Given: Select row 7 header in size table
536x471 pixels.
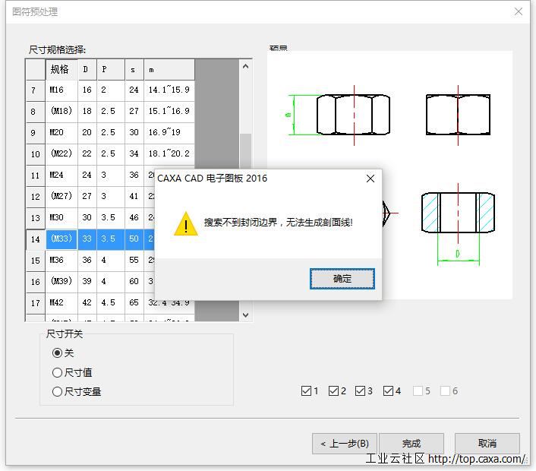Looking at the screenshot, I should click(36, 90).
